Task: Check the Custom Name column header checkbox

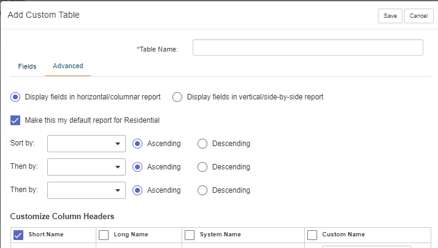Action: (312, 235)
